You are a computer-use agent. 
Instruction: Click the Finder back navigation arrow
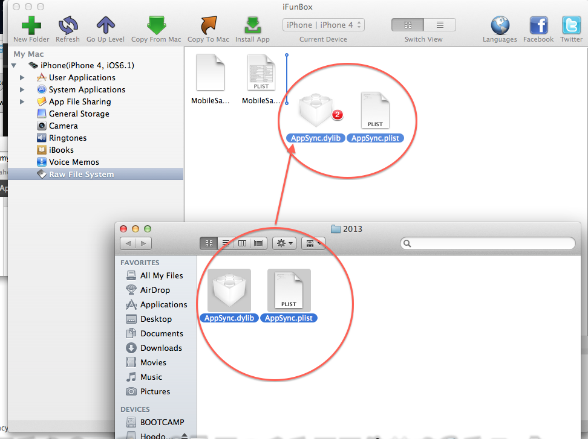click(x=128, y=243)
